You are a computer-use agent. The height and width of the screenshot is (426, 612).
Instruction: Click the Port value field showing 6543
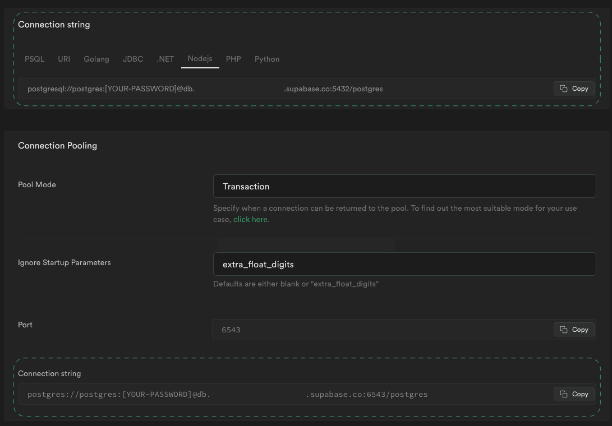(x=381, y=330)
